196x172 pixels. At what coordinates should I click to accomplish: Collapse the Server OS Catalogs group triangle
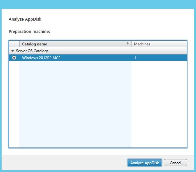pos(13,51)
